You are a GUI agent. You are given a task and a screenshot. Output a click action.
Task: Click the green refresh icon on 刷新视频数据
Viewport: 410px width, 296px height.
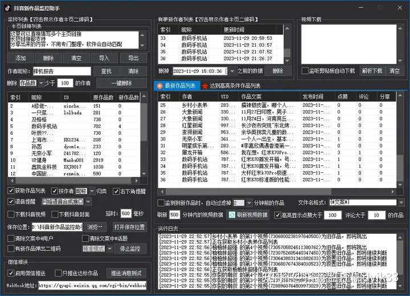click(232, 215)
